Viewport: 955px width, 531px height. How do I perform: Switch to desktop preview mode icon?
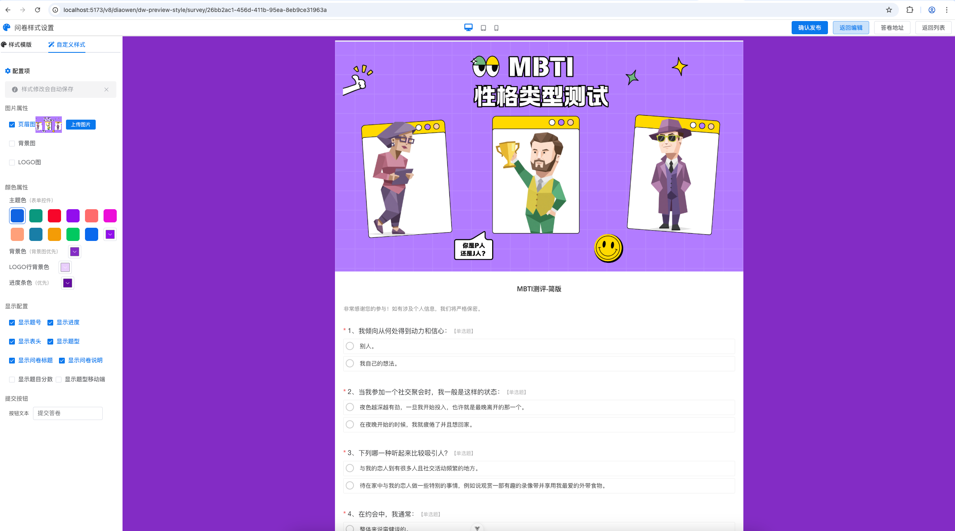tap(468, 28)
